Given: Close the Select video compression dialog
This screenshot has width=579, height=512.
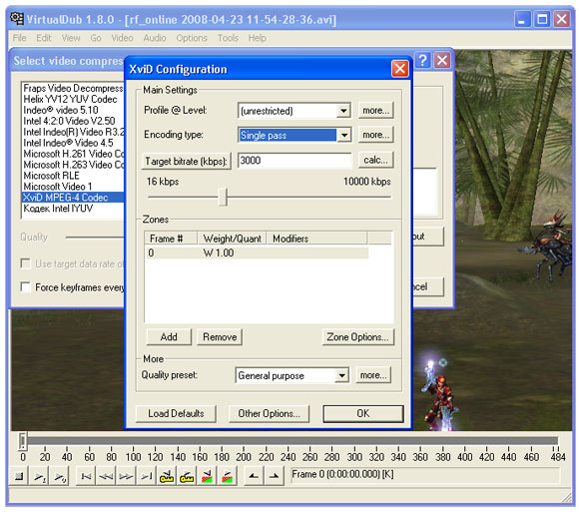Looking at the screenshot, I should tap(442, 60).
